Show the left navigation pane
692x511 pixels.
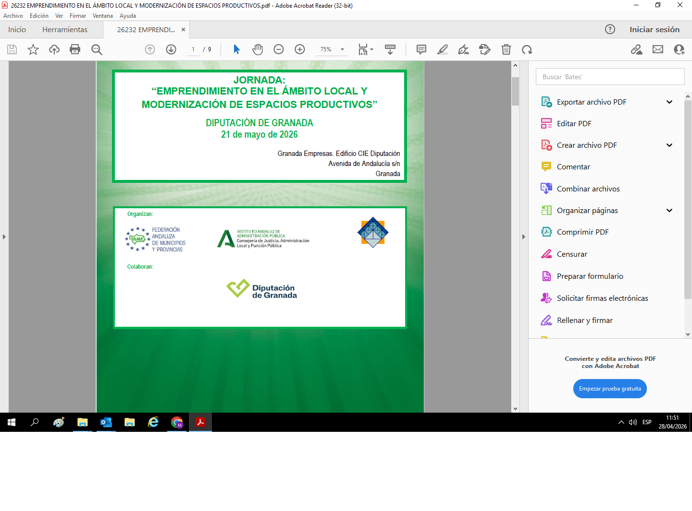(x=4, y=237)
